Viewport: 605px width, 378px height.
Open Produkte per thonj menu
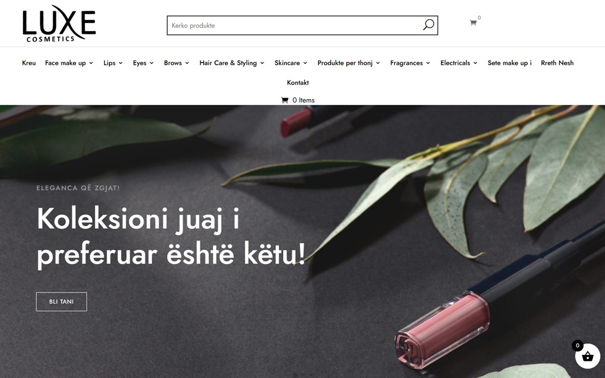[345, 63]
